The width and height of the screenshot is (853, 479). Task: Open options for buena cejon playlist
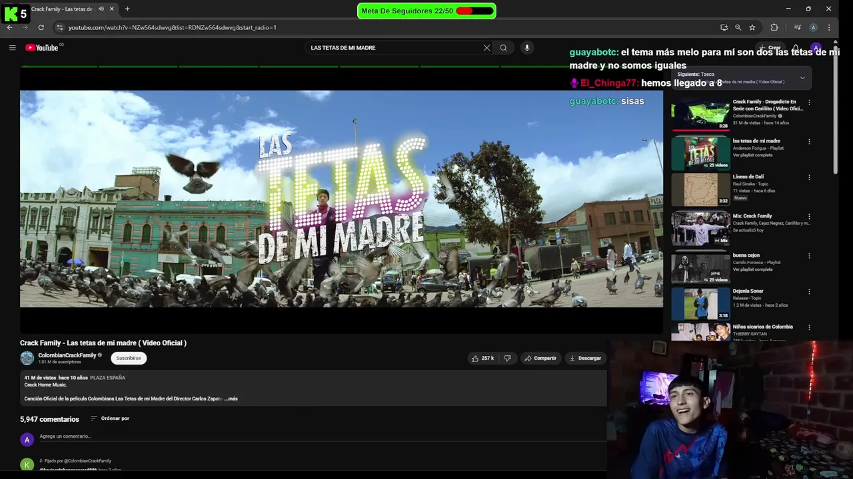click(x=809, y=256)
